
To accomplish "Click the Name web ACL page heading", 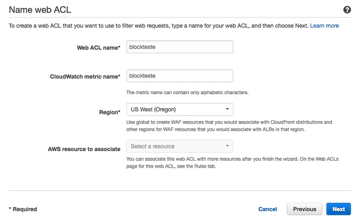I will point(40,10).
